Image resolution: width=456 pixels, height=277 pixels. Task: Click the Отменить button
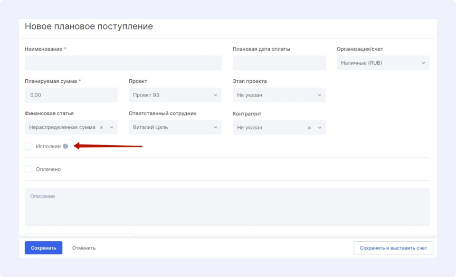point(84,247)
